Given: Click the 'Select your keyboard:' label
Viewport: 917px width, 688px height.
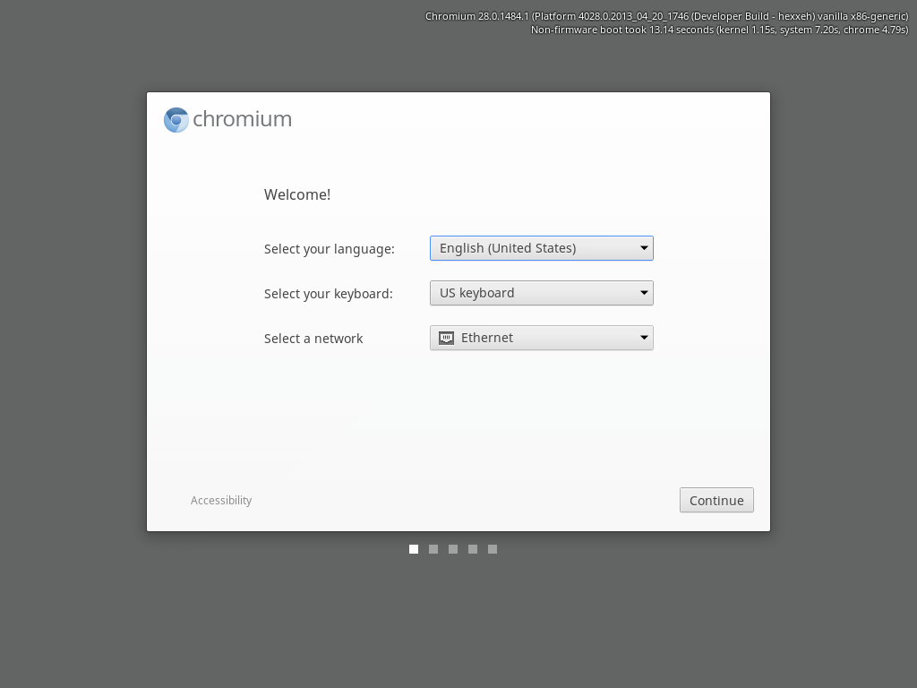Looking at the screenshot, I should 328,294.
